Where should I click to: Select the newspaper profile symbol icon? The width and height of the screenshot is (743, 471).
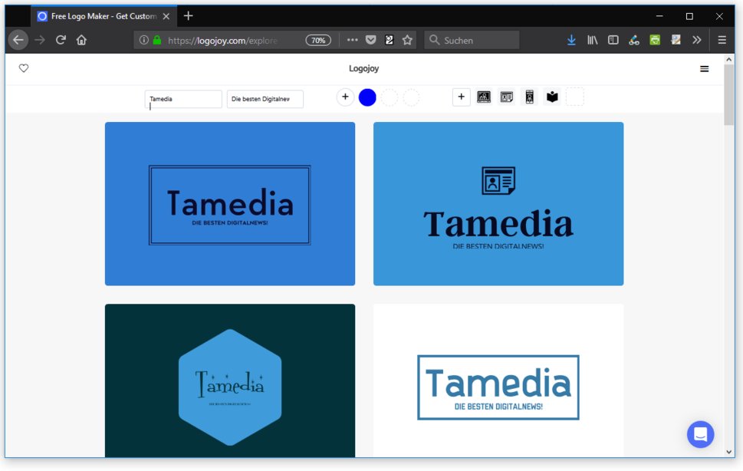(507, 97)
